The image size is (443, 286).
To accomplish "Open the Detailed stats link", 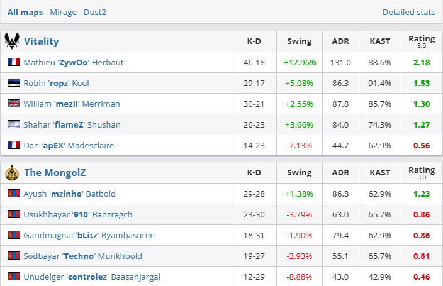I will coord(408,12).
